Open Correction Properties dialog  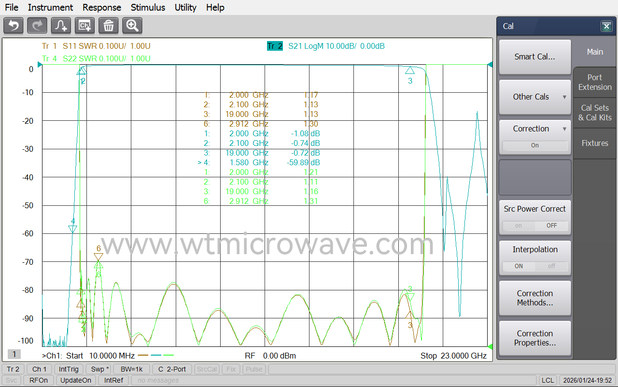(x=535, y=338)
